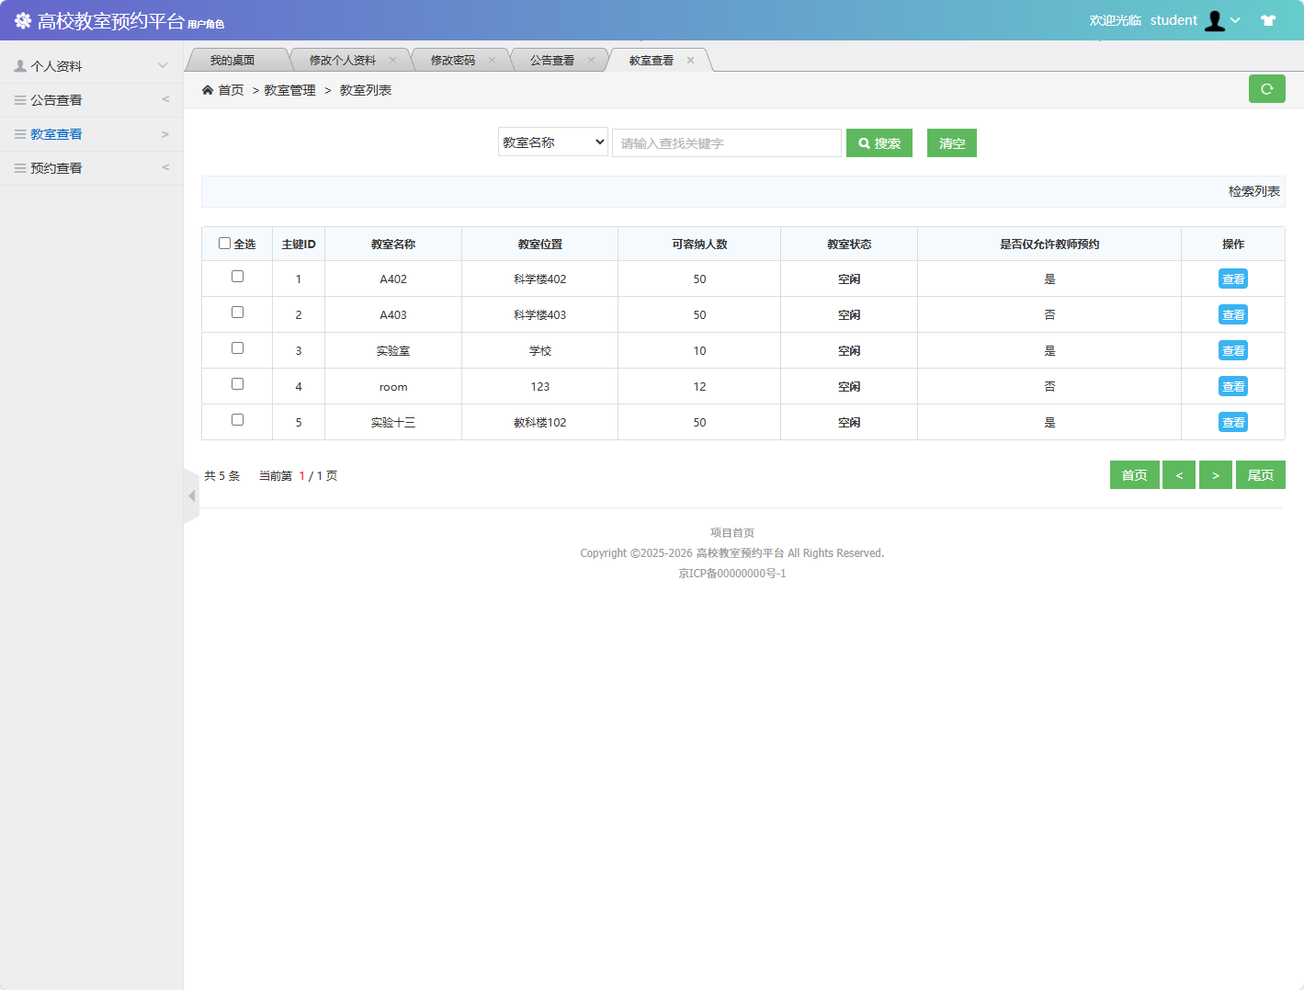Tick the checkbox for 实验十三 row
The width and height of the screenshot is (1304, 990).
coord(237,420)
